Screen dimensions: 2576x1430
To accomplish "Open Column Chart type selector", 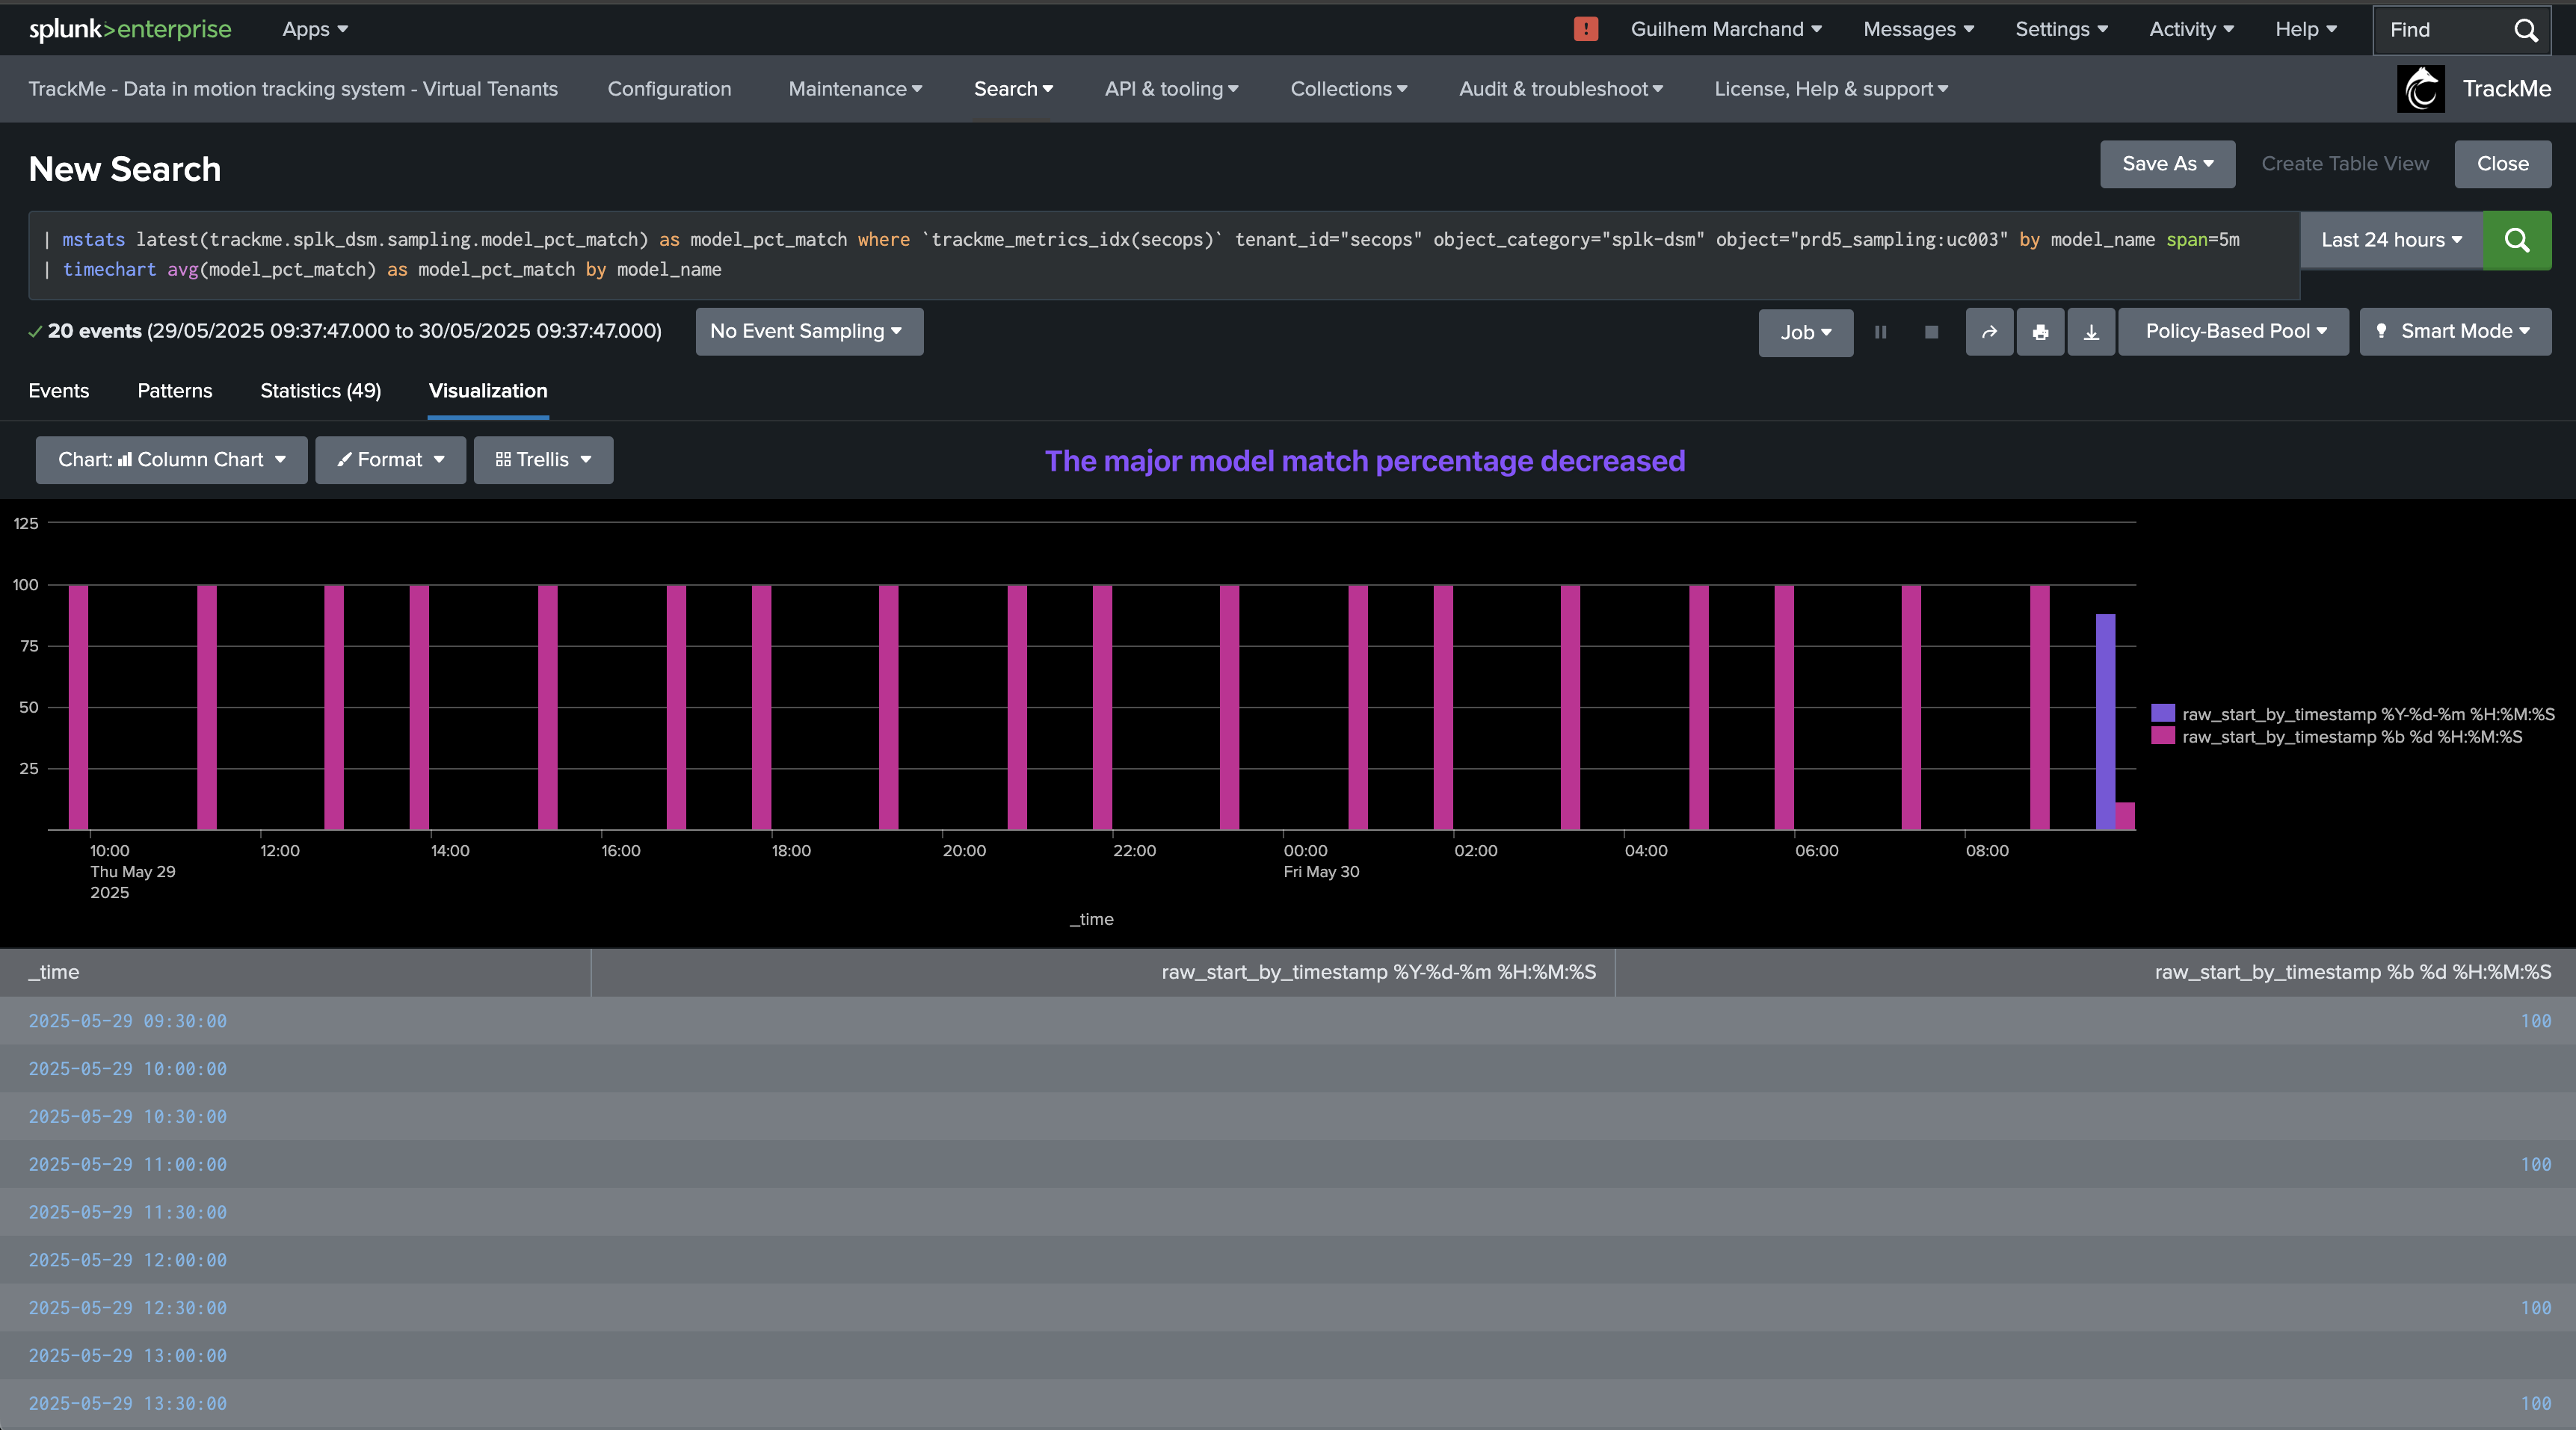I will (x=171, y=459).
